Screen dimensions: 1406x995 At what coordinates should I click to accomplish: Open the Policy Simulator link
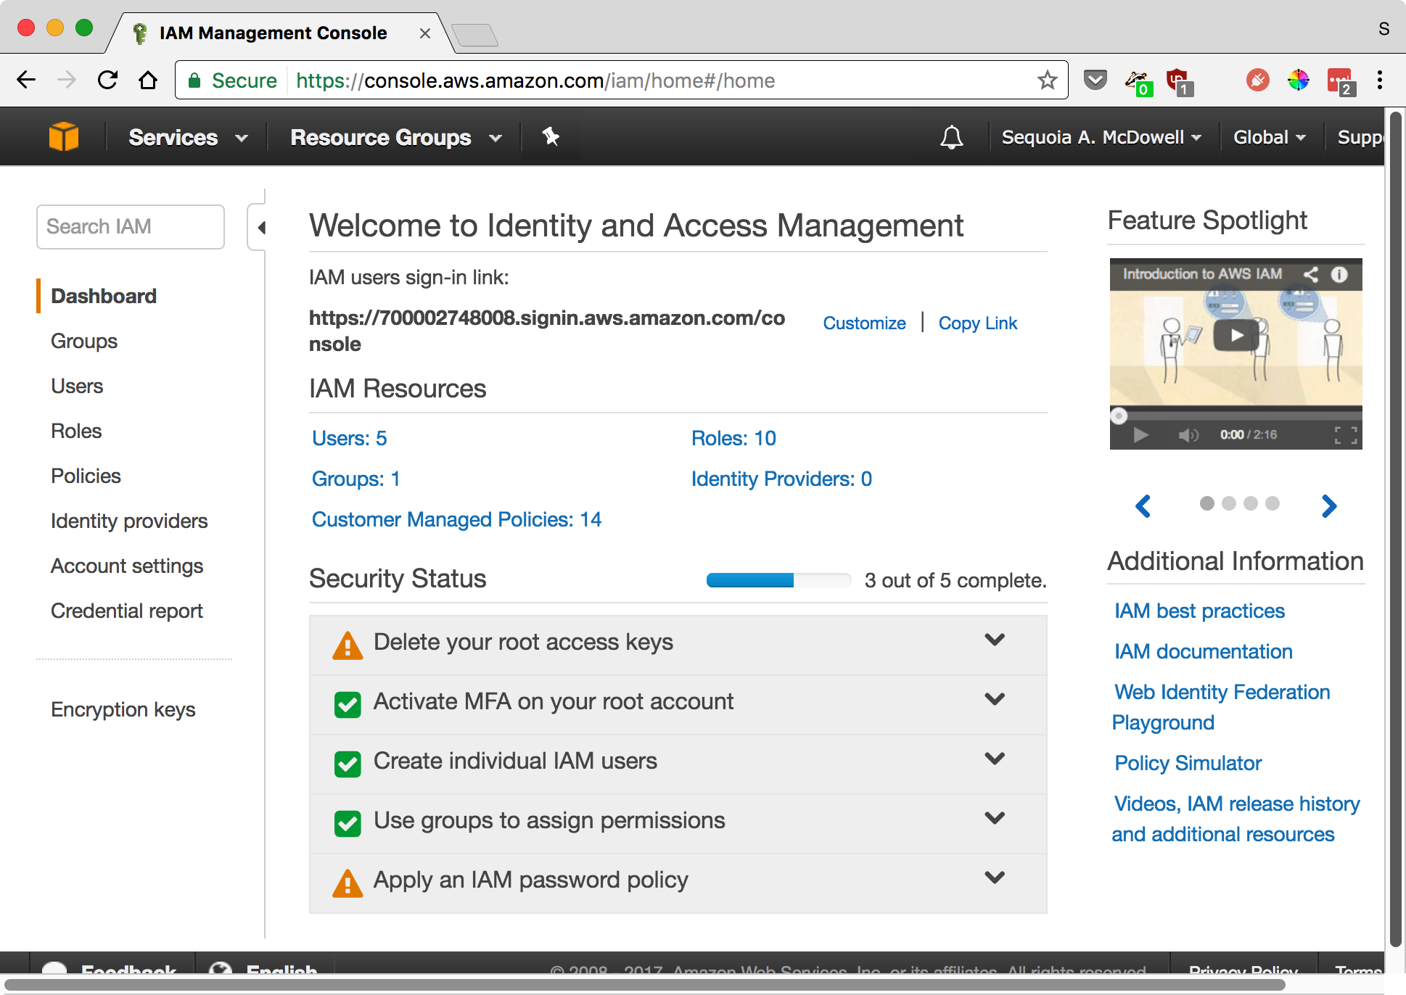click(x=1188, y=763)
